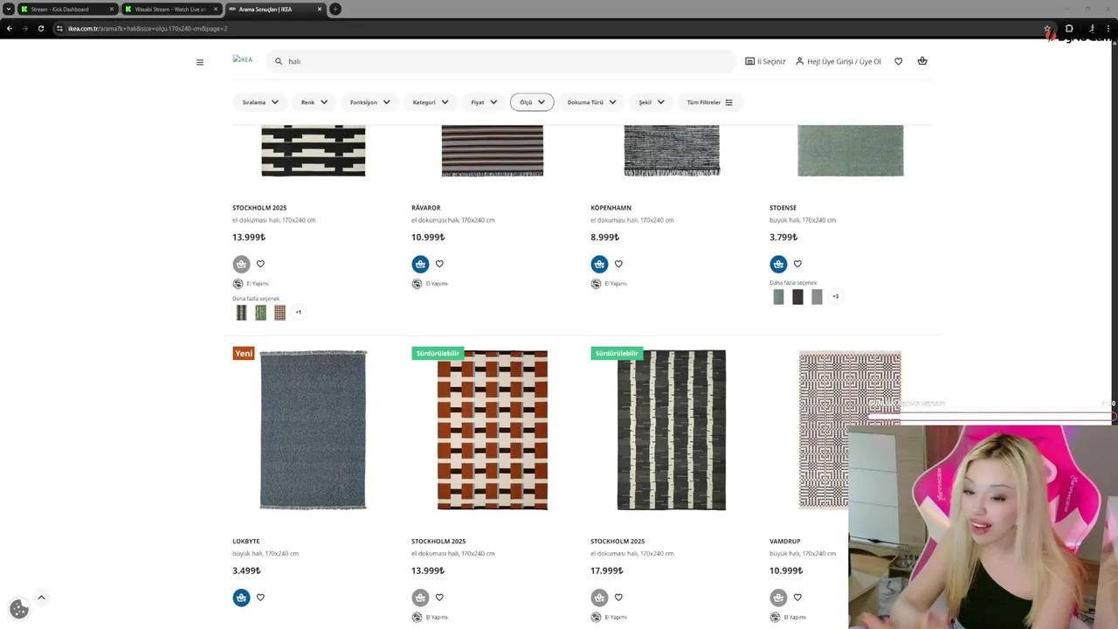The width and height of the screenshot is (1118, 629).
Task: Click the scroll-to-top arrow button
Action: point(41,598)
